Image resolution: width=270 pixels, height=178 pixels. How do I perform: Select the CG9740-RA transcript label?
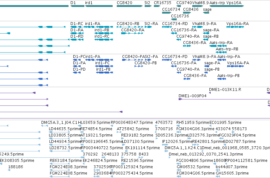click(x=188, y=36)
